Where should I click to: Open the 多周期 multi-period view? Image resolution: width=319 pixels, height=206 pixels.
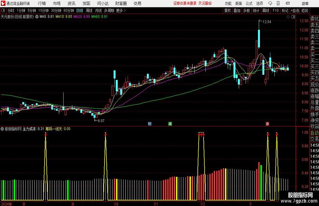pyautogui.click(x=109, y=10)
